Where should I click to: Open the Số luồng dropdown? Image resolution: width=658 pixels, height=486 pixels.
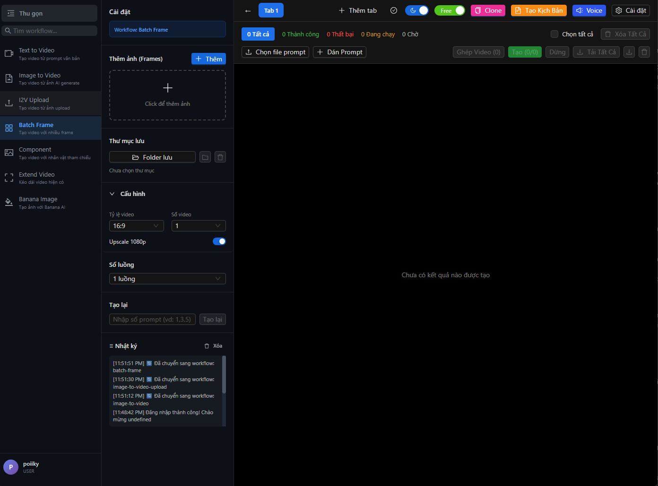click(x=167, y=279)
